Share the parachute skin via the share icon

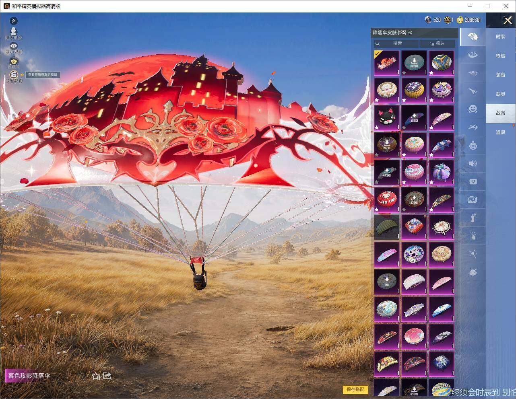(x=107, y=376)
